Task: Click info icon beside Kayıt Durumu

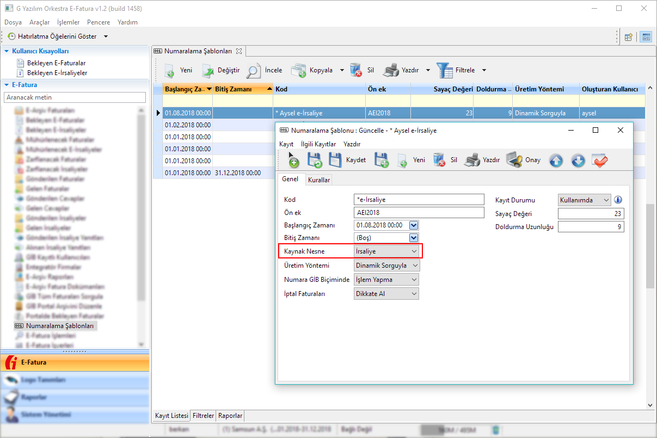Action: pyautogui.click(x=618, y=200)
